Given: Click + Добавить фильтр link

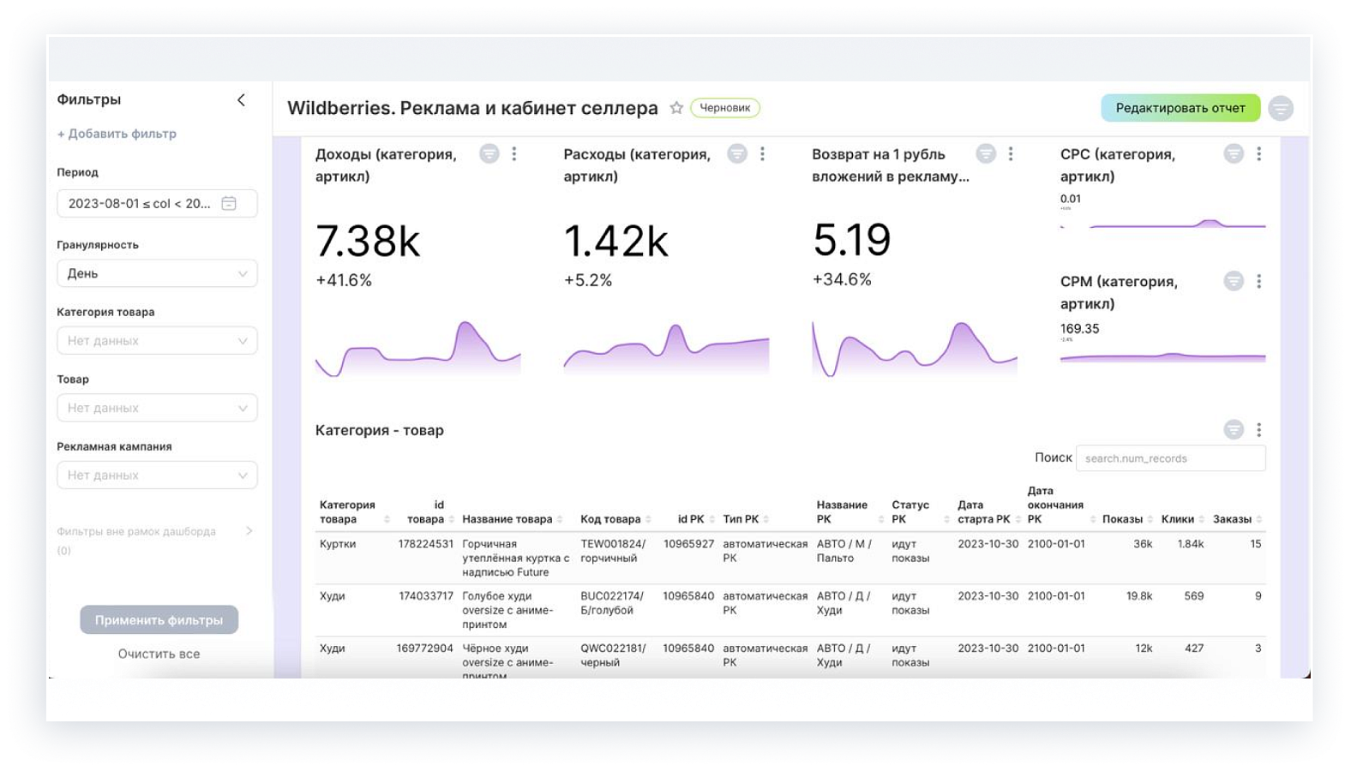Looking at the screenshot, I should point(117,134).
